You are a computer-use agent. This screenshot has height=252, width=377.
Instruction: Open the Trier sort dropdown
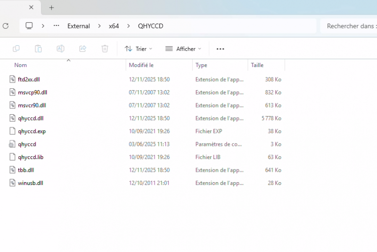(x=139, y=49)
